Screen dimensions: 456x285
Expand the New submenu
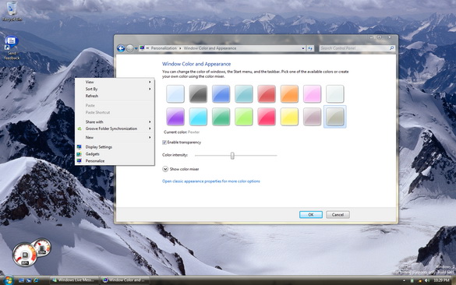[x=115, y=137]
